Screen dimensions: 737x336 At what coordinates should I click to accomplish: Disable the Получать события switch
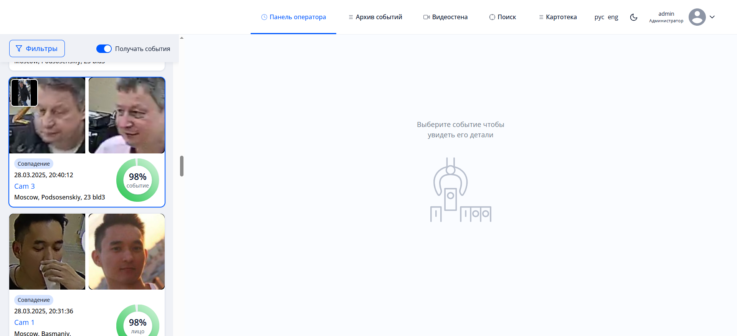pos(104,49)
